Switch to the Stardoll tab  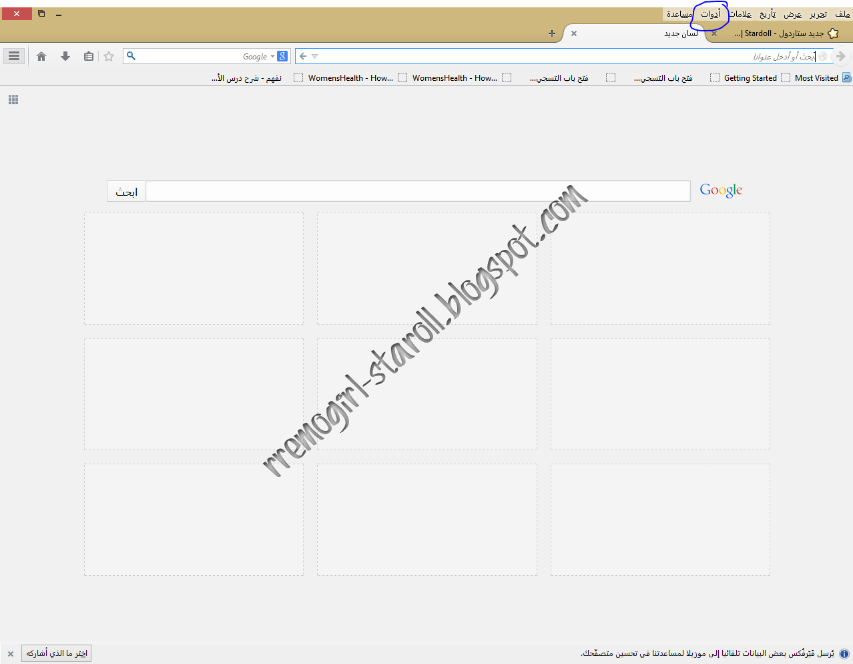(778, 33)
